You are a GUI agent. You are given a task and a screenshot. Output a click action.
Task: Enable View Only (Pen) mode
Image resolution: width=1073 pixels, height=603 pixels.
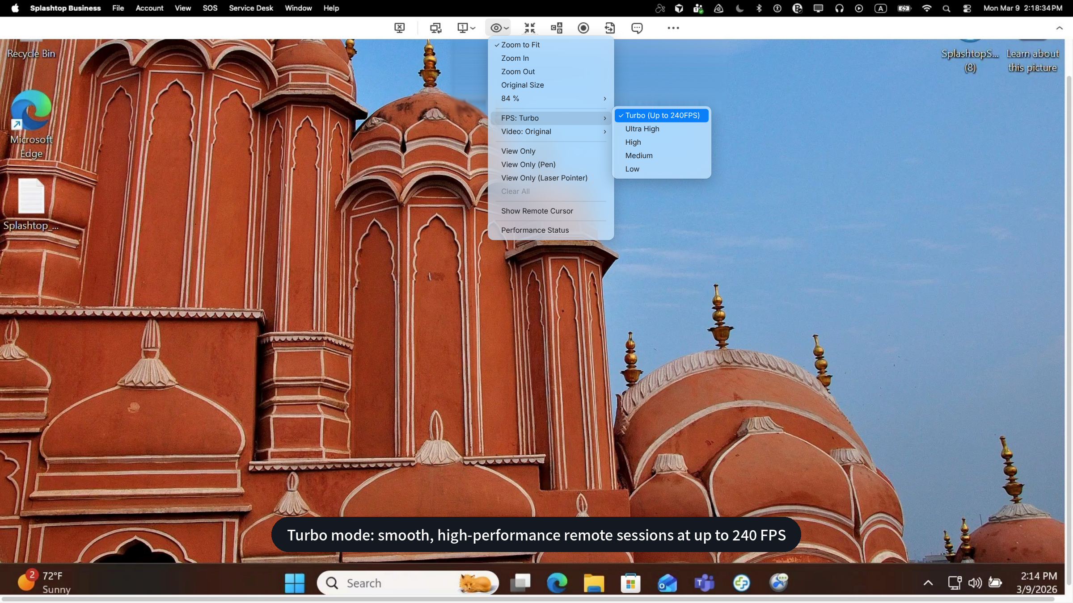point(551,164)
